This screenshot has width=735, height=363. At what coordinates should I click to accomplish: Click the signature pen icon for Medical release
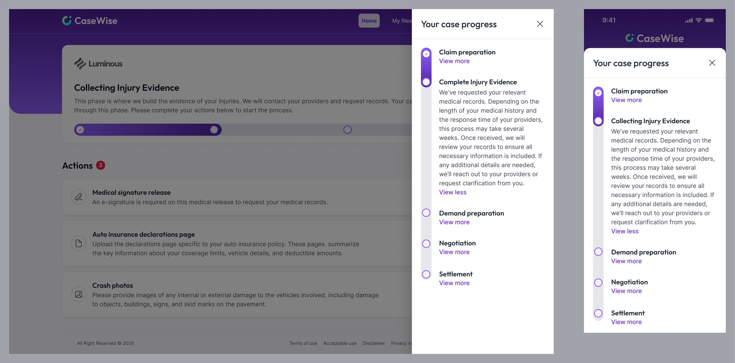tap(78, 197)
